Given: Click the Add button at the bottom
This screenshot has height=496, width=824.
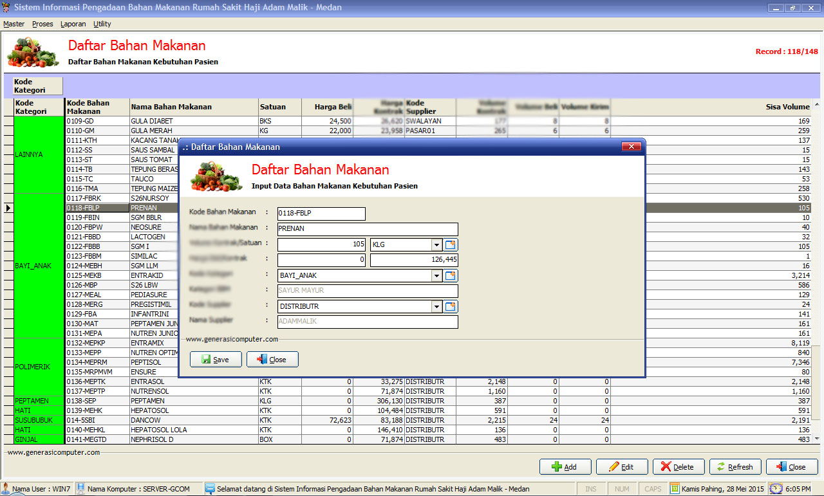Looking at the screenshot, I should coord(565,467).
